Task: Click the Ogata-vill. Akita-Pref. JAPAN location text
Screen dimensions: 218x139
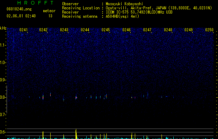Action: pos(159,8)
